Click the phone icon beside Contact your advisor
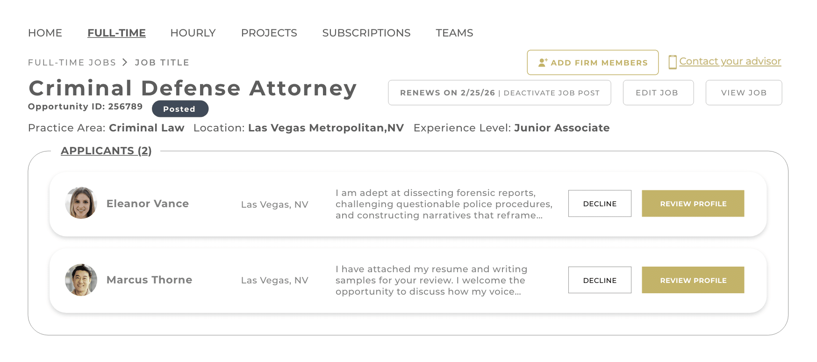 (673, 62)
